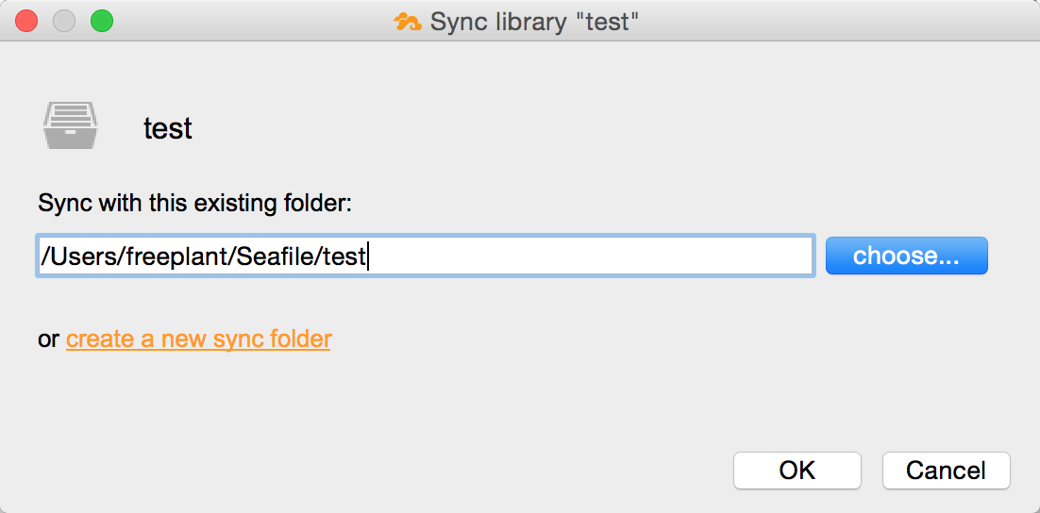Click the library name label test
The width and height of the screenshot is (1040, 513).
[x=168, y=128]
